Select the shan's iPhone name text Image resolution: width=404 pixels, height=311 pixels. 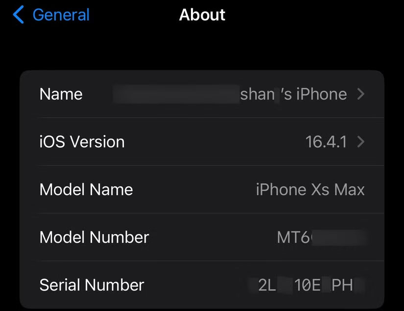pyautogui.click(x=294, y=94)
